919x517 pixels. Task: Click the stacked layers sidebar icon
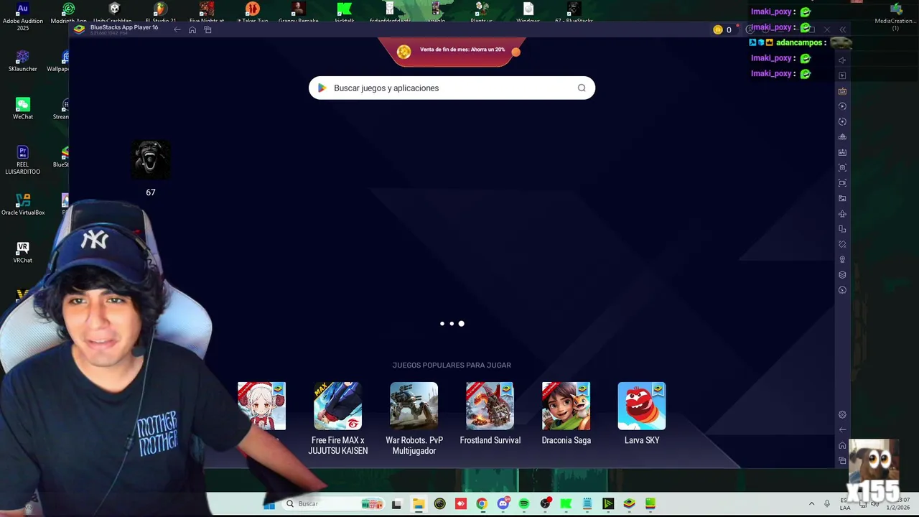coord(842,275)
